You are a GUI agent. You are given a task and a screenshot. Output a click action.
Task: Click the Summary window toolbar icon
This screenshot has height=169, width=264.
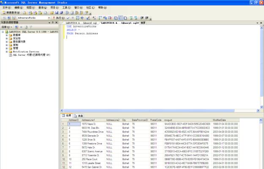[72, 13]
